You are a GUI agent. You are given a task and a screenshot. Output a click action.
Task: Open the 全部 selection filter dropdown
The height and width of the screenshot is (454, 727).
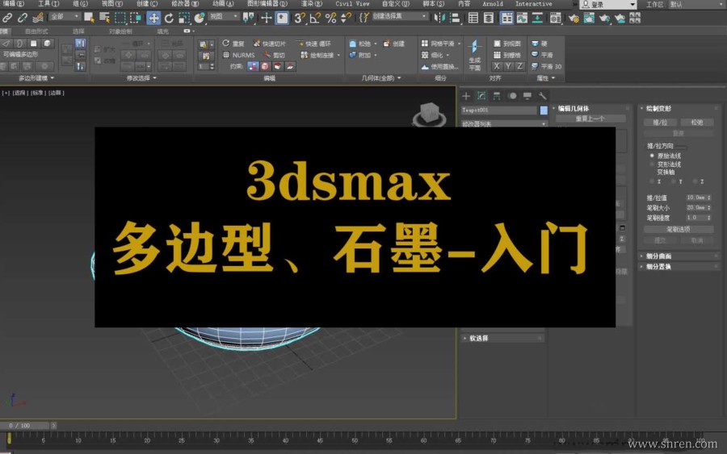65,17
